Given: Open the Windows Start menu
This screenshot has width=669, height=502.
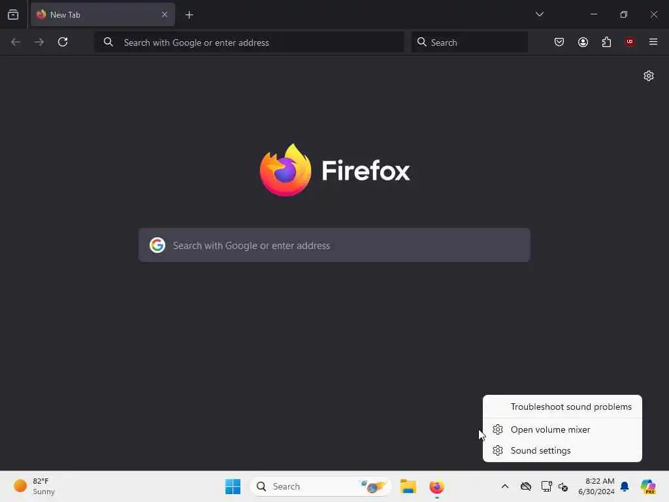Looking at the screenshot, I should coord(233,486).
